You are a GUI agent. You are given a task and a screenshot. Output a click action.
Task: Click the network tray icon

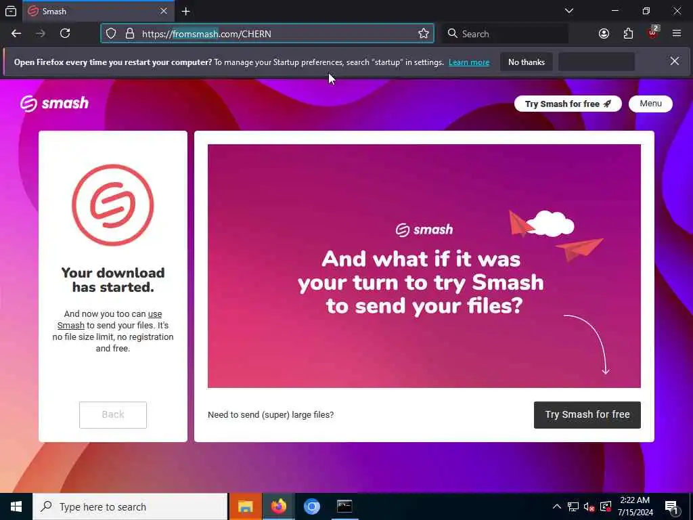coord(573,506)
